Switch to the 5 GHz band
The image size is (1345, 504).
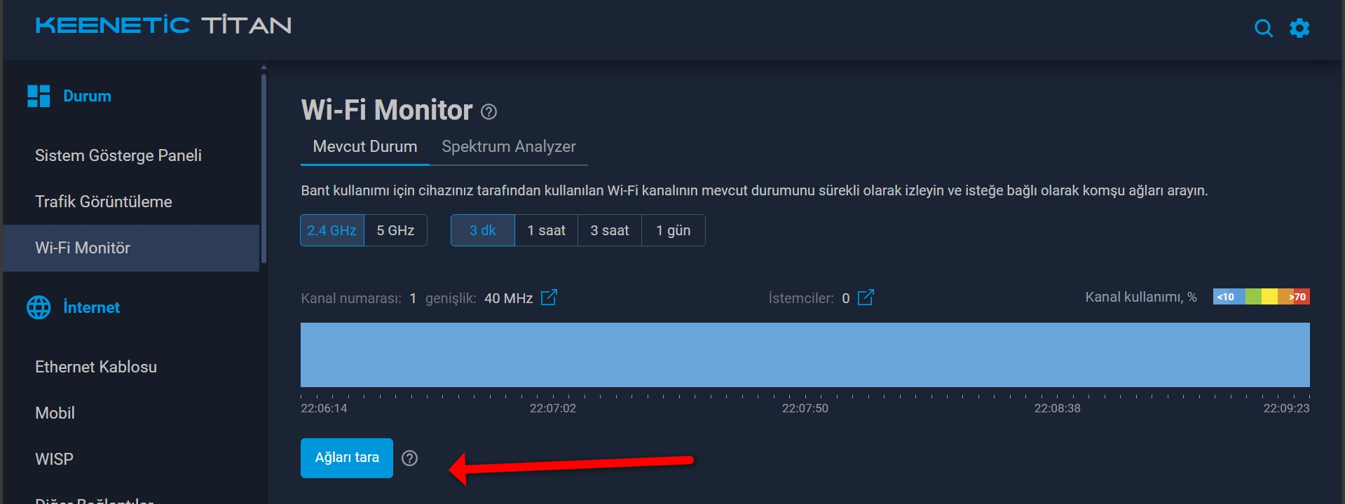[395, 230]
